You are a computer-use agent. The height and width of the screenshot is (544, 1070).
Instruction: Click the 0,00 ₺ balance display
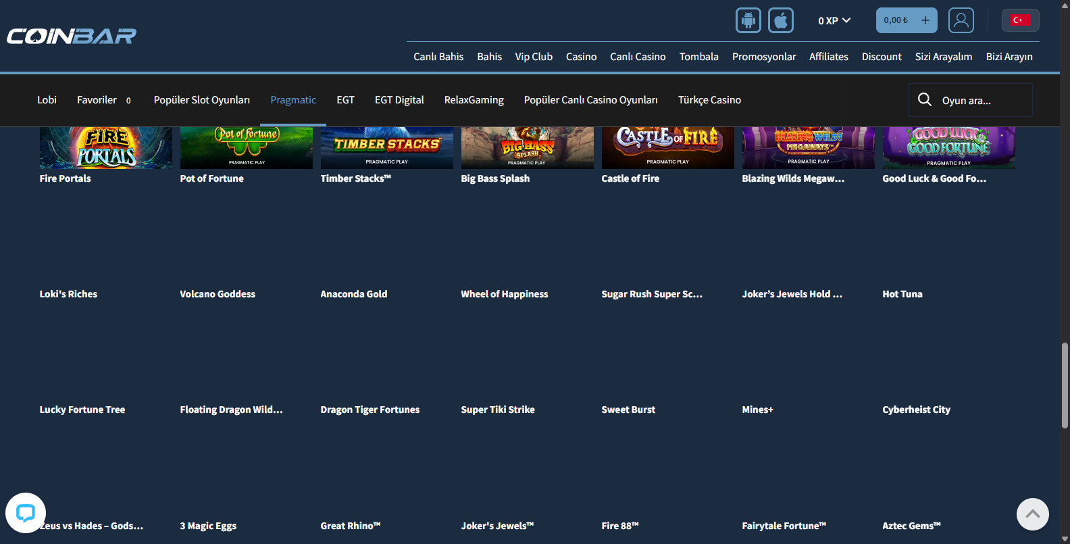(x=896, y=20)
